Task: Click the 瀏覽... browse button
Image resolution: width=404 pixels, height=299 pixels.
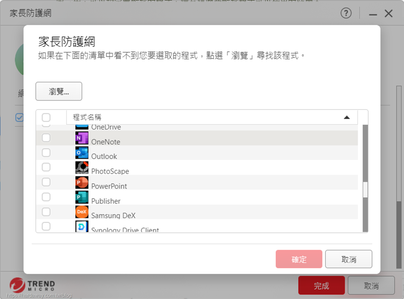Action: [59, 91]
